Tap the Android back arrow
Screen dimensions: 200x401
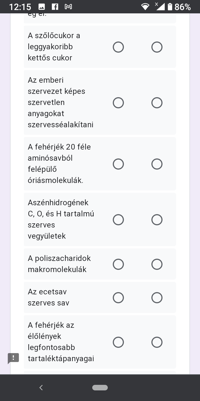(x=41, y=387)
